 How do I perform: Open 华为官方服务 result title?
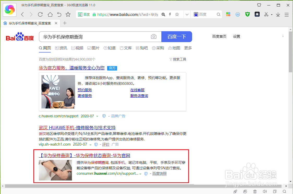pyautogui.click(x=72, y=68)
